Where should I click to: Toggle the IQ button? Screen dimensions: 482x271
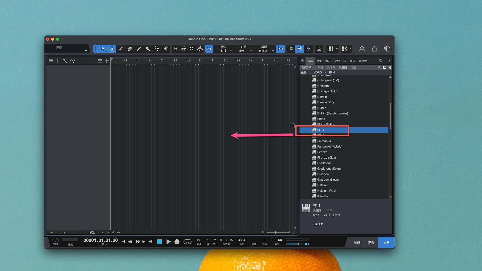point(209,49)
